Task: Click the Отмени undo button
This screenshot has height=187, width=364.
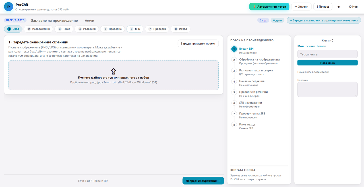Action: 301,7
